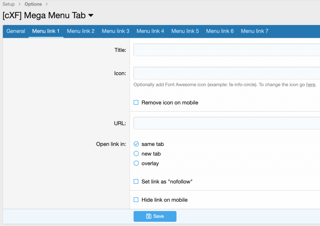Image resolution: width=320 pixels, height=226 pixels.
Task: Open the Menu link 2 tab
Action: [x=81, y=31]
